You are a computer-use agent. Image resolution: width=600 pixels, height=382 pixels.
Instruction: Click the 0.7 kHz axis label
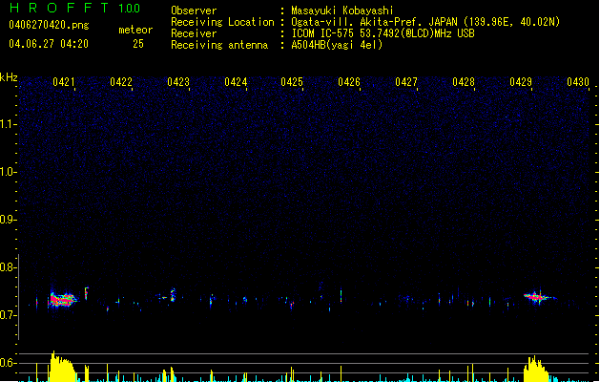9,315
